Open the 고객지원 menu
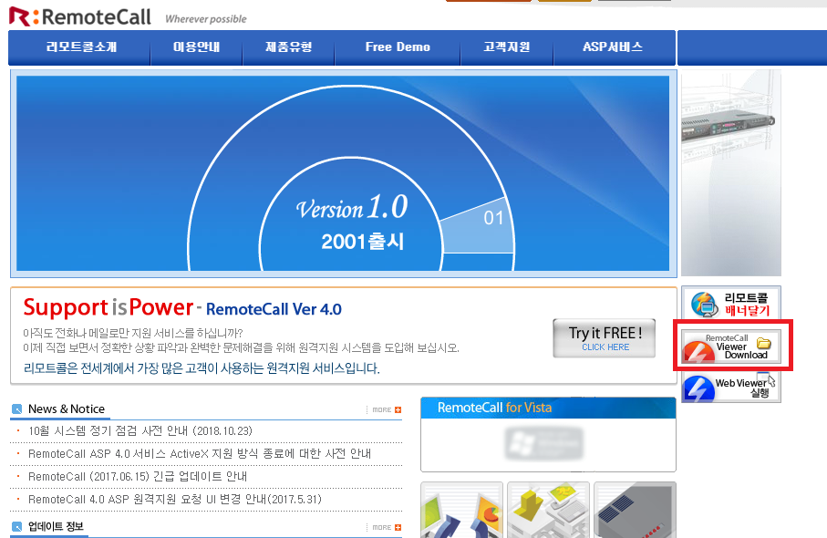The width and height of the screenshot is (827, 538). 507,47
